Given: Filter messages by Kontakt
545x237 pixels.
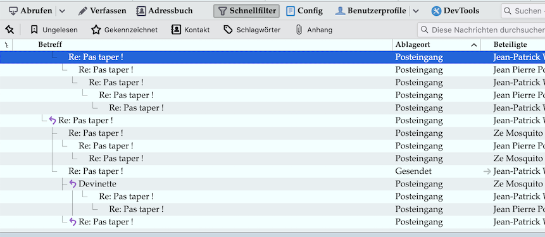Looking at the screenshot, I should pos(191,30).
